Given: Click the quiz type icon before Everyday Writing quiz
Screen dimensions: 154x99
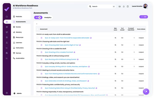Looking at the screenshot, I should tap(41, 67).
